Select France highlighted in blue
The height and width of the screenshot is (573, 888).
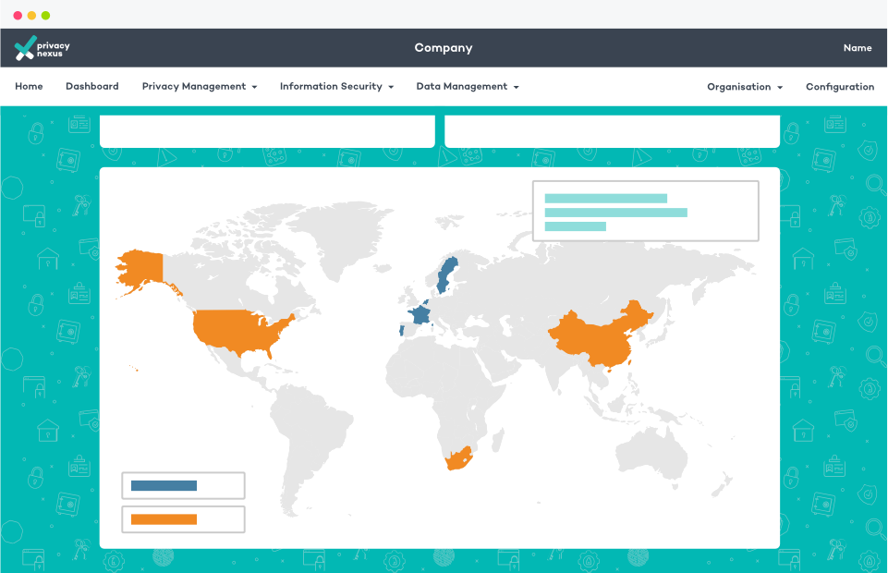420,313
